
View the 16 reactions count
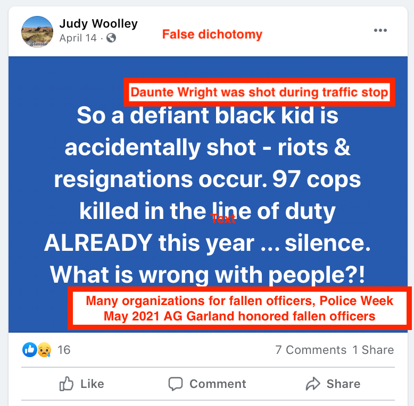click(64, 350)
